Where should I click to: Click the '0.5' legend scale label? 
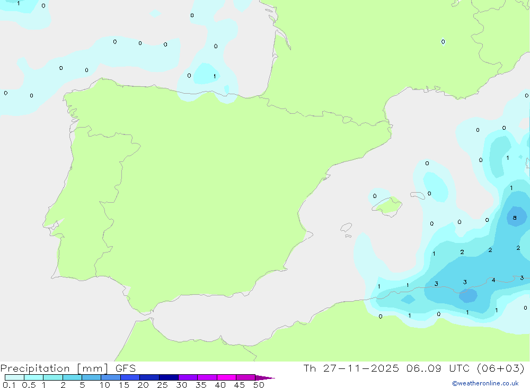pos(29,385)
